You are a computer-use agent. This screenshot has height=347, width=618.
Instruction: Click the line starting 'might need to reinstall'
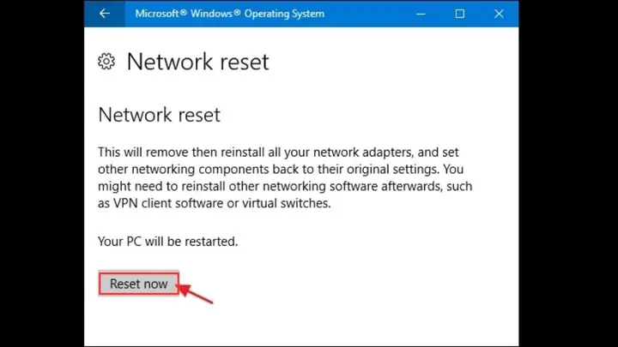[285, 186]
